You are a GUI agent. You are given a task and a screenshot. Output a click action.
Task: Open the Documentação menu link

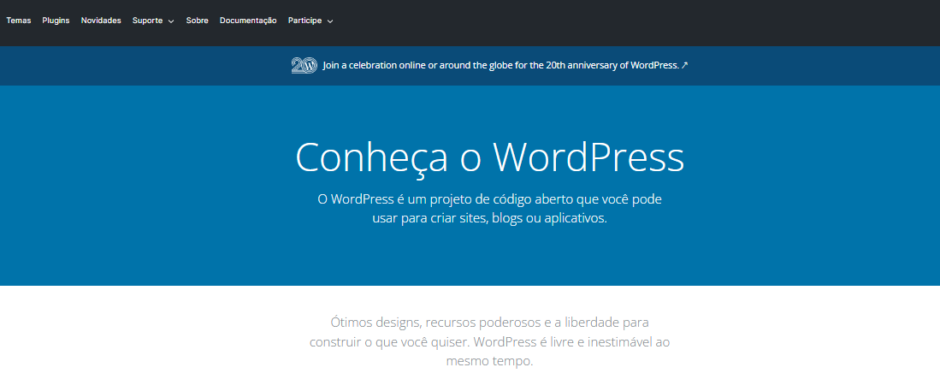pyautogui.click(x=248, y=21)
